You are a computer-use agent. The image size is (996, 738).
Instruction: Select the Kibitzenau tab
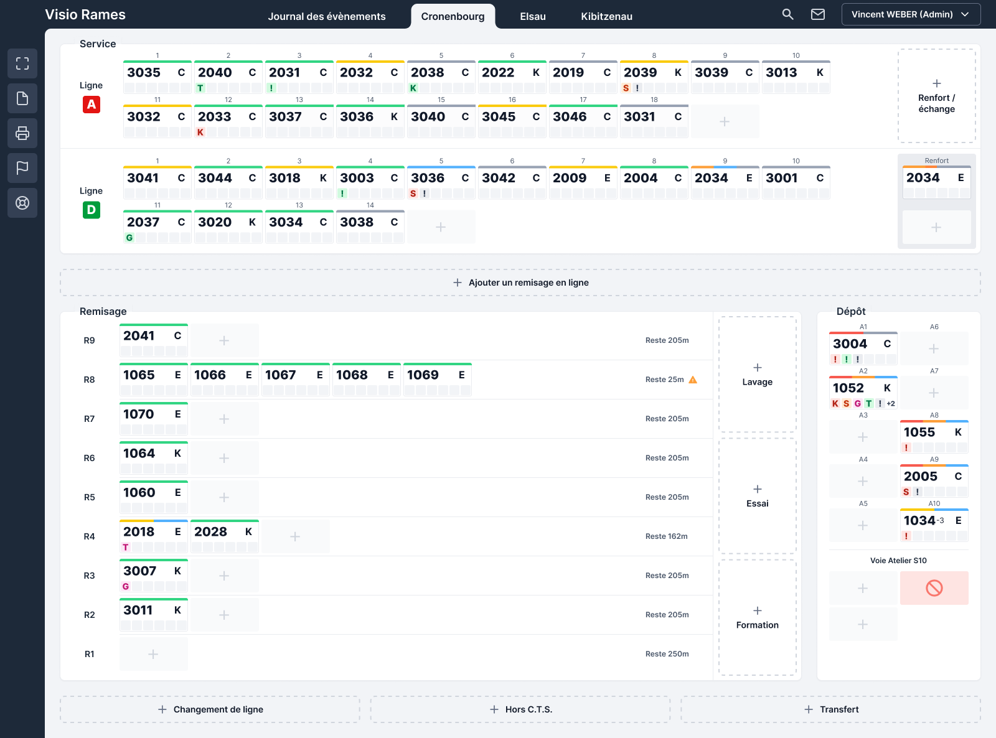tap(607, 16)
